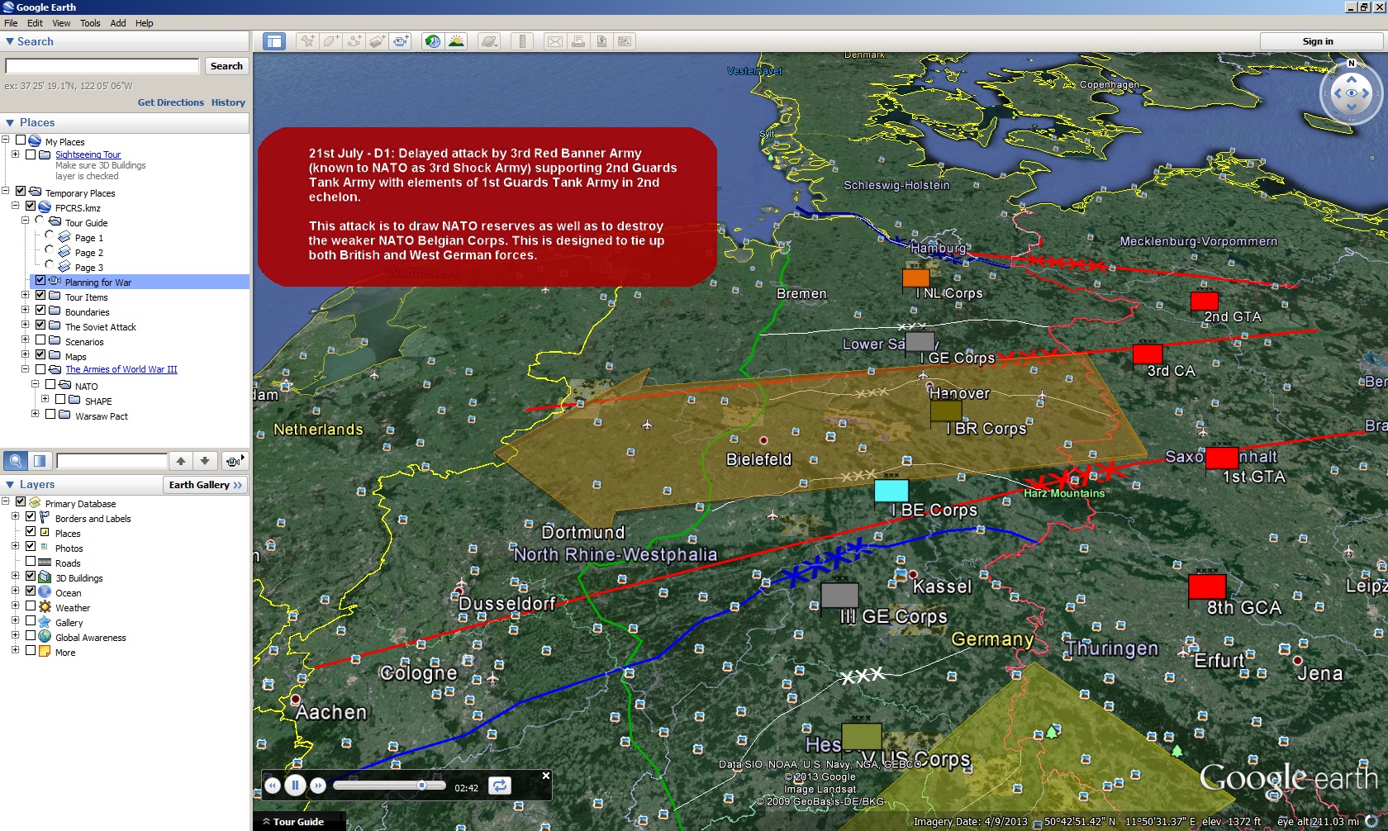Click the Add Polygon tool icon
Screen dimensions: 1388x831
click(331, 41)
